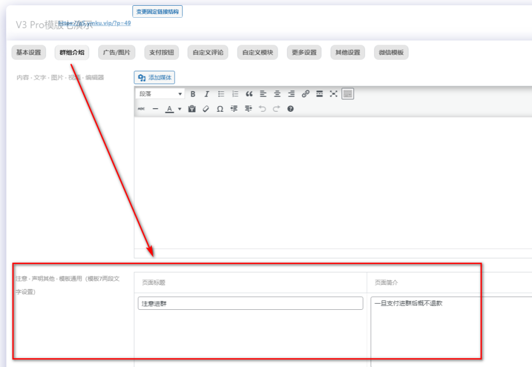Click the clear formatting eraser icon

[x=206, y=109]
